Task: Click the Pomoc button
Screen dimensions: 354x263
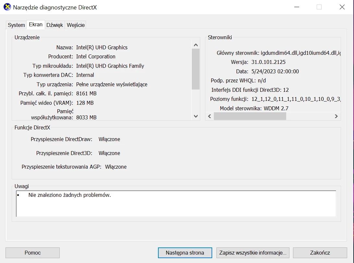Action: (32, 253)
